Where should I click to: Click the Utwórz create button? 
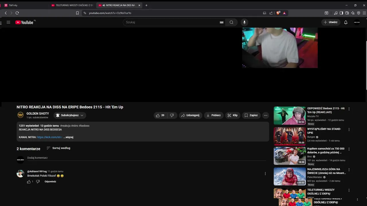(331, 22)
